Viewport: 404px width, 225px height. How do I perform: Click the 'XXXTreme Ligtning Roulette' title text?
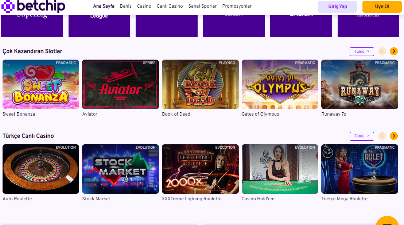(x=192, y=199)
